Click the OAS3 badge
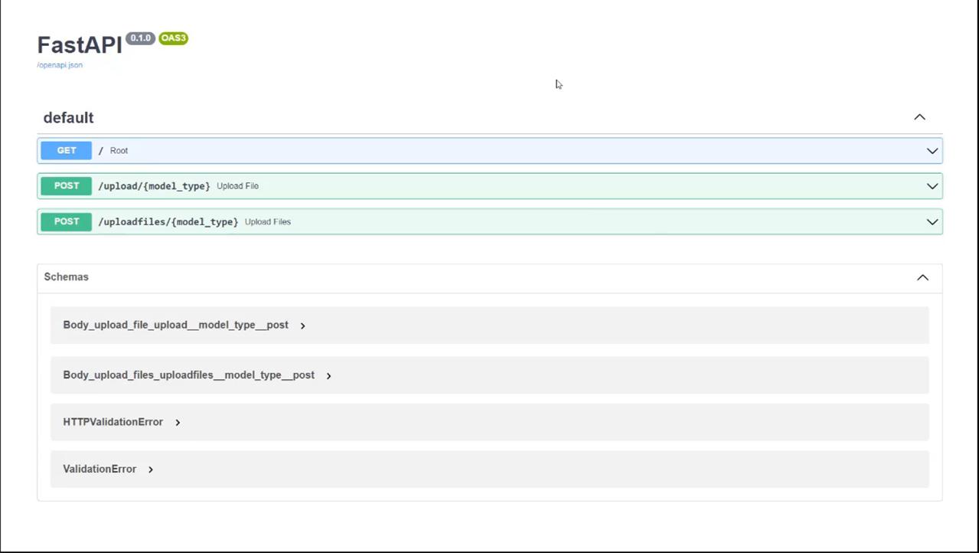This screenshot has height=553, width=979. click(173, 38)
